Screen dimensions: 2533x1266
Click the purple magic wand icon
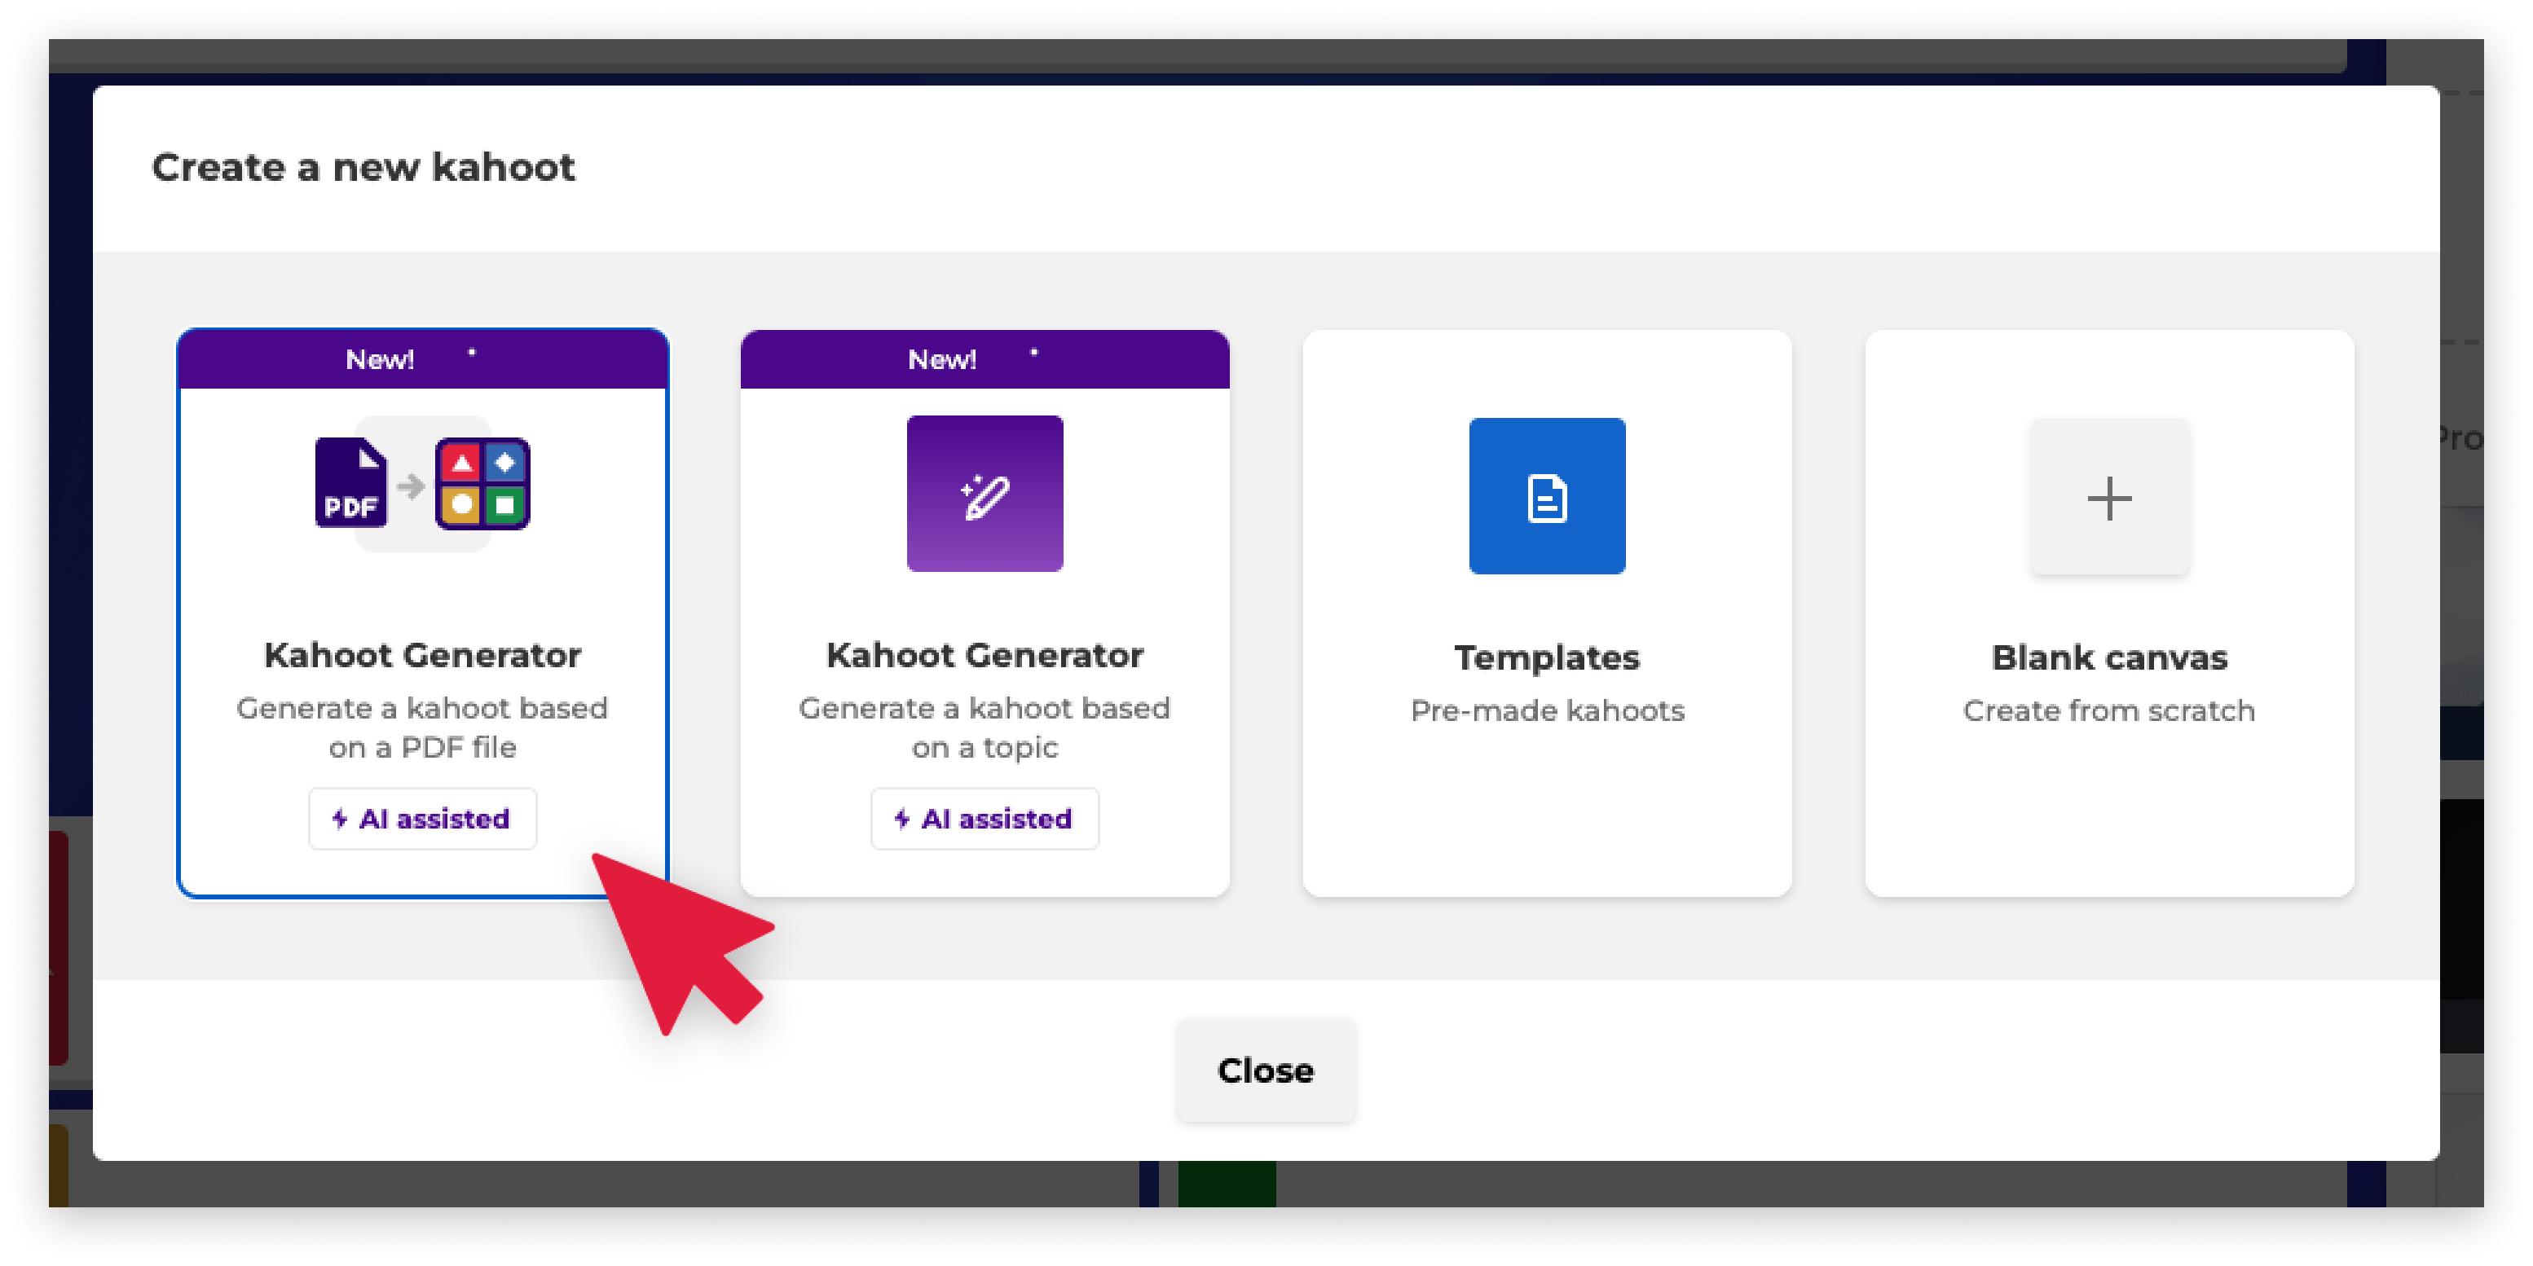[985, 495]
